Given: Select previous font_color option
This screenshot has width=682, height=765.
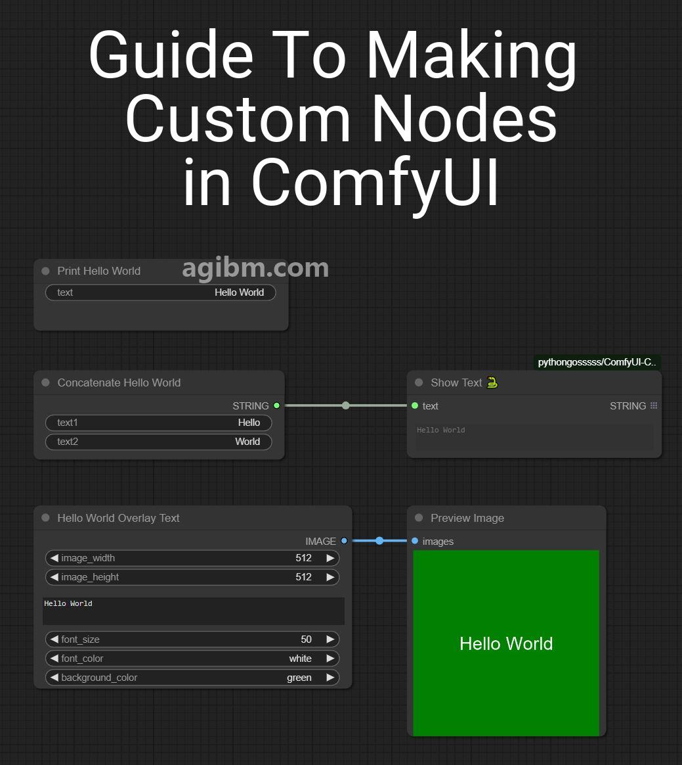Looking at the screenshot, I should point(54,658).
